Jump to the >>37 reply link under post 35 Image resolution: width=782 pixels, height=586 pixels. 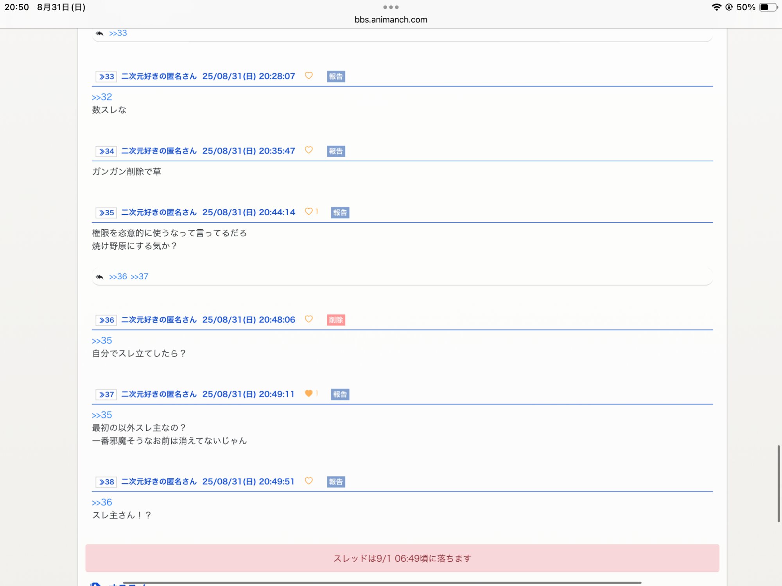(140, 277)
